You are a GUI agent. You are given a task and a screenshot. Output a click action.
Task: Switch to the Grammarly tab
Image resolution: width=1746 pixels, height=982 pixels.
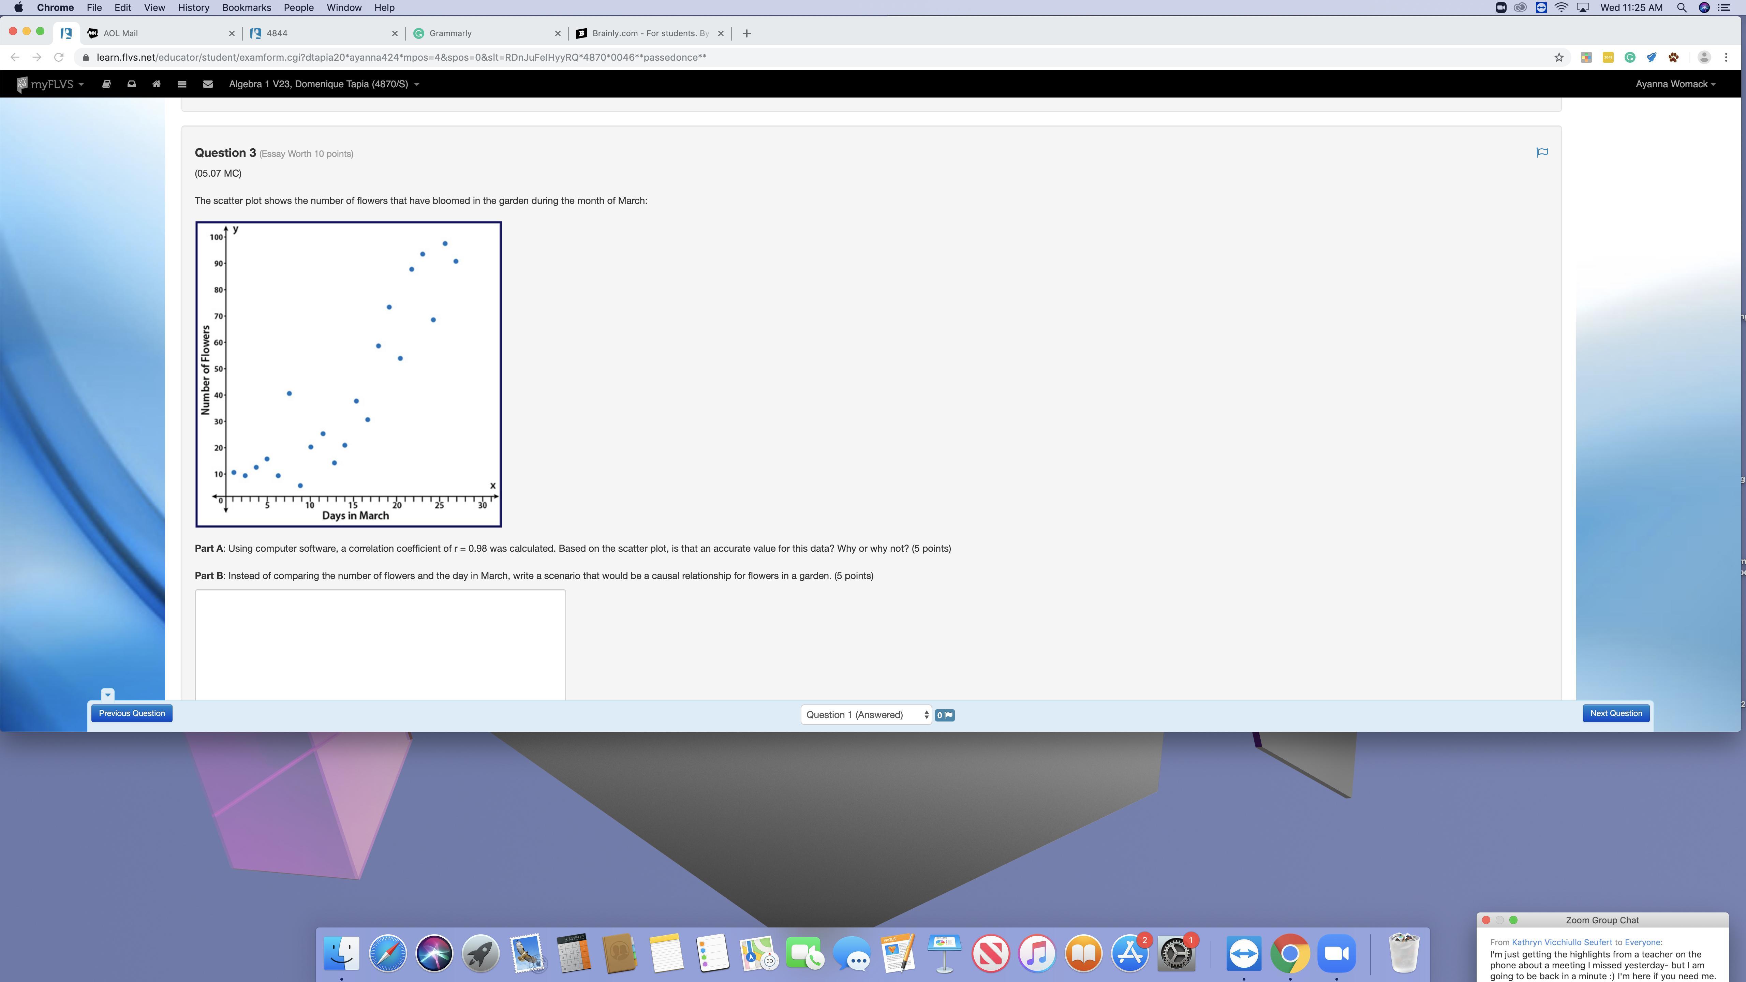point(450,33)
